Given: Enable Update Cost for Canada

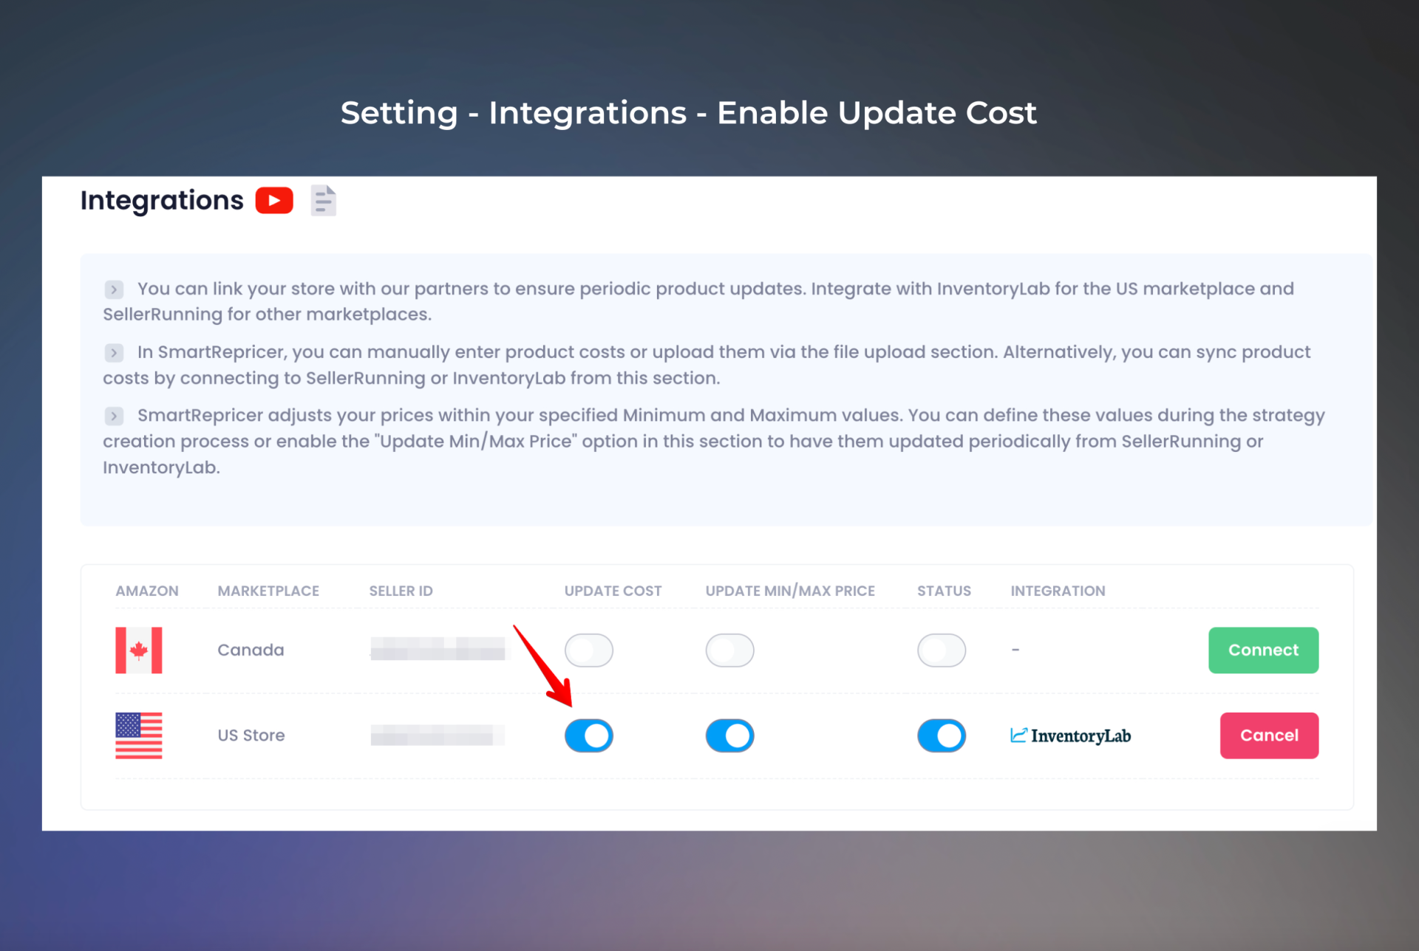Looking at the screenshot, I should (x=589, y=650).
